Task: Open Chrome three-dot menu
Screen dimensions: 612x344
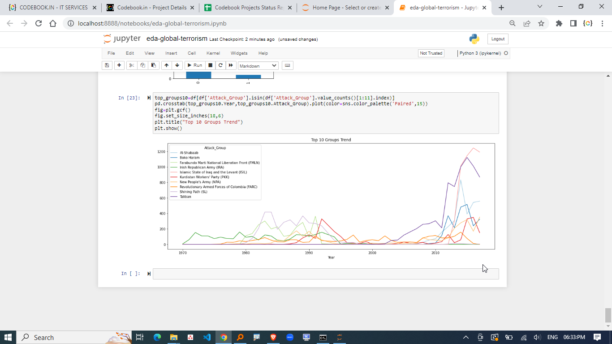Action: click(603, 23)
